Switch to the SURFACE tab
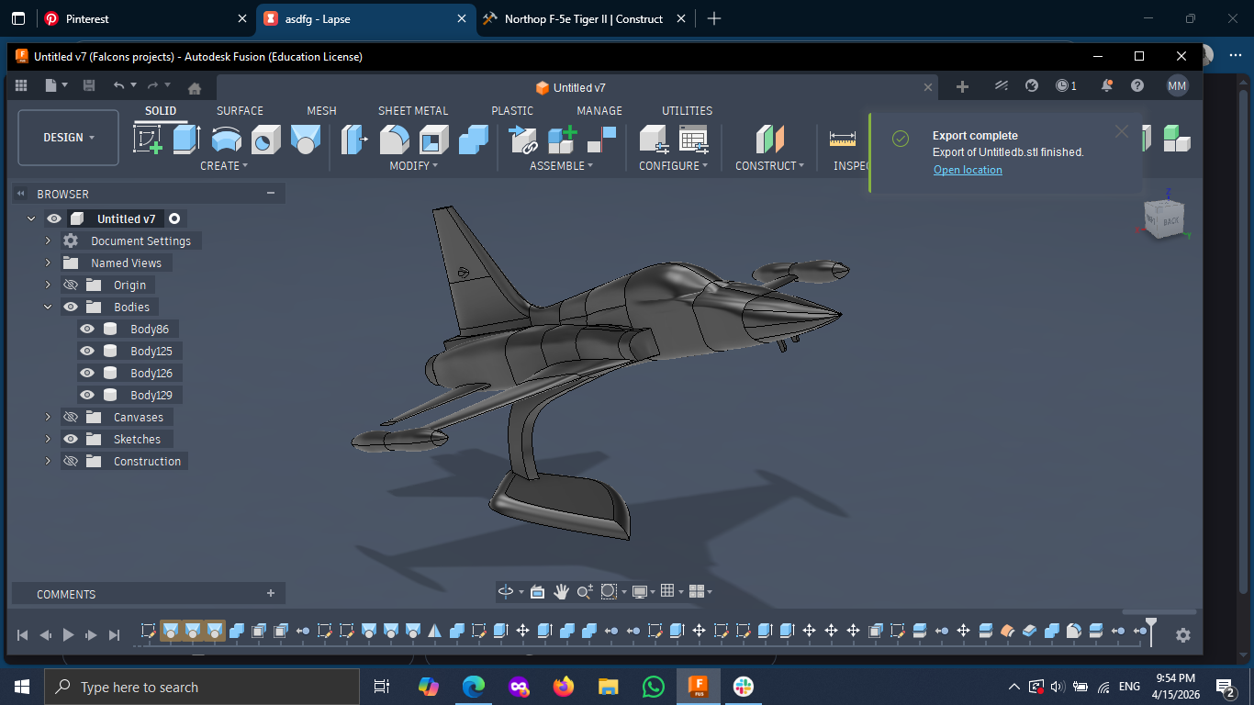 (240, 110)
